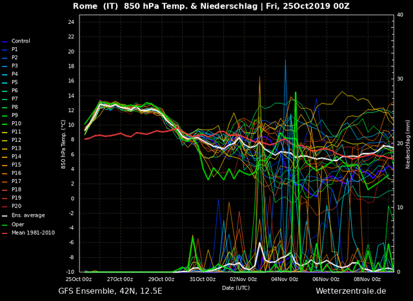Screen dimensions: 413x301
Task: Click the 850 hPa Temp. axis label
Action: pyautogui.click(x=63, y=144)
